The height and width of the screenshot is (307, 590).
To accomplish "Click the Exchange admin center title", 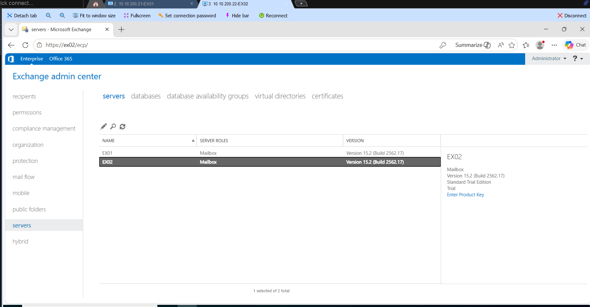I will 57,76.
